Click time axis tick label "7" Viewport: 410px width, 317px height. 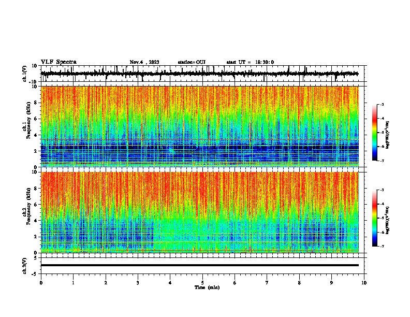(x=267, y=283)
